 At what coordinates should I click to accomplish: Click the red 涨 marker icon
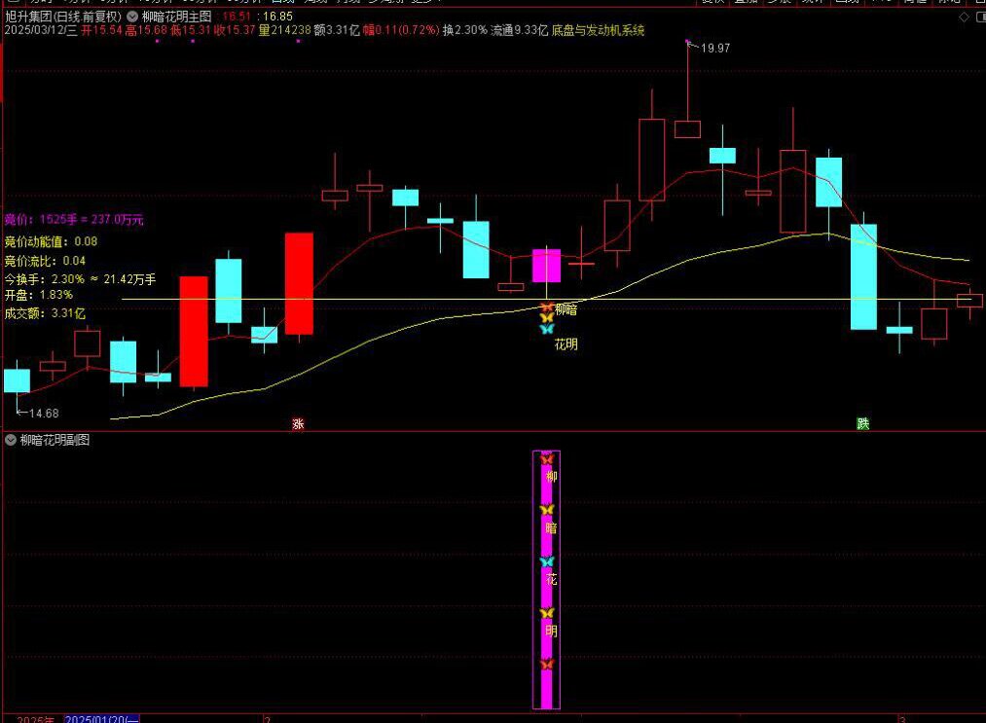pos(298,423)
